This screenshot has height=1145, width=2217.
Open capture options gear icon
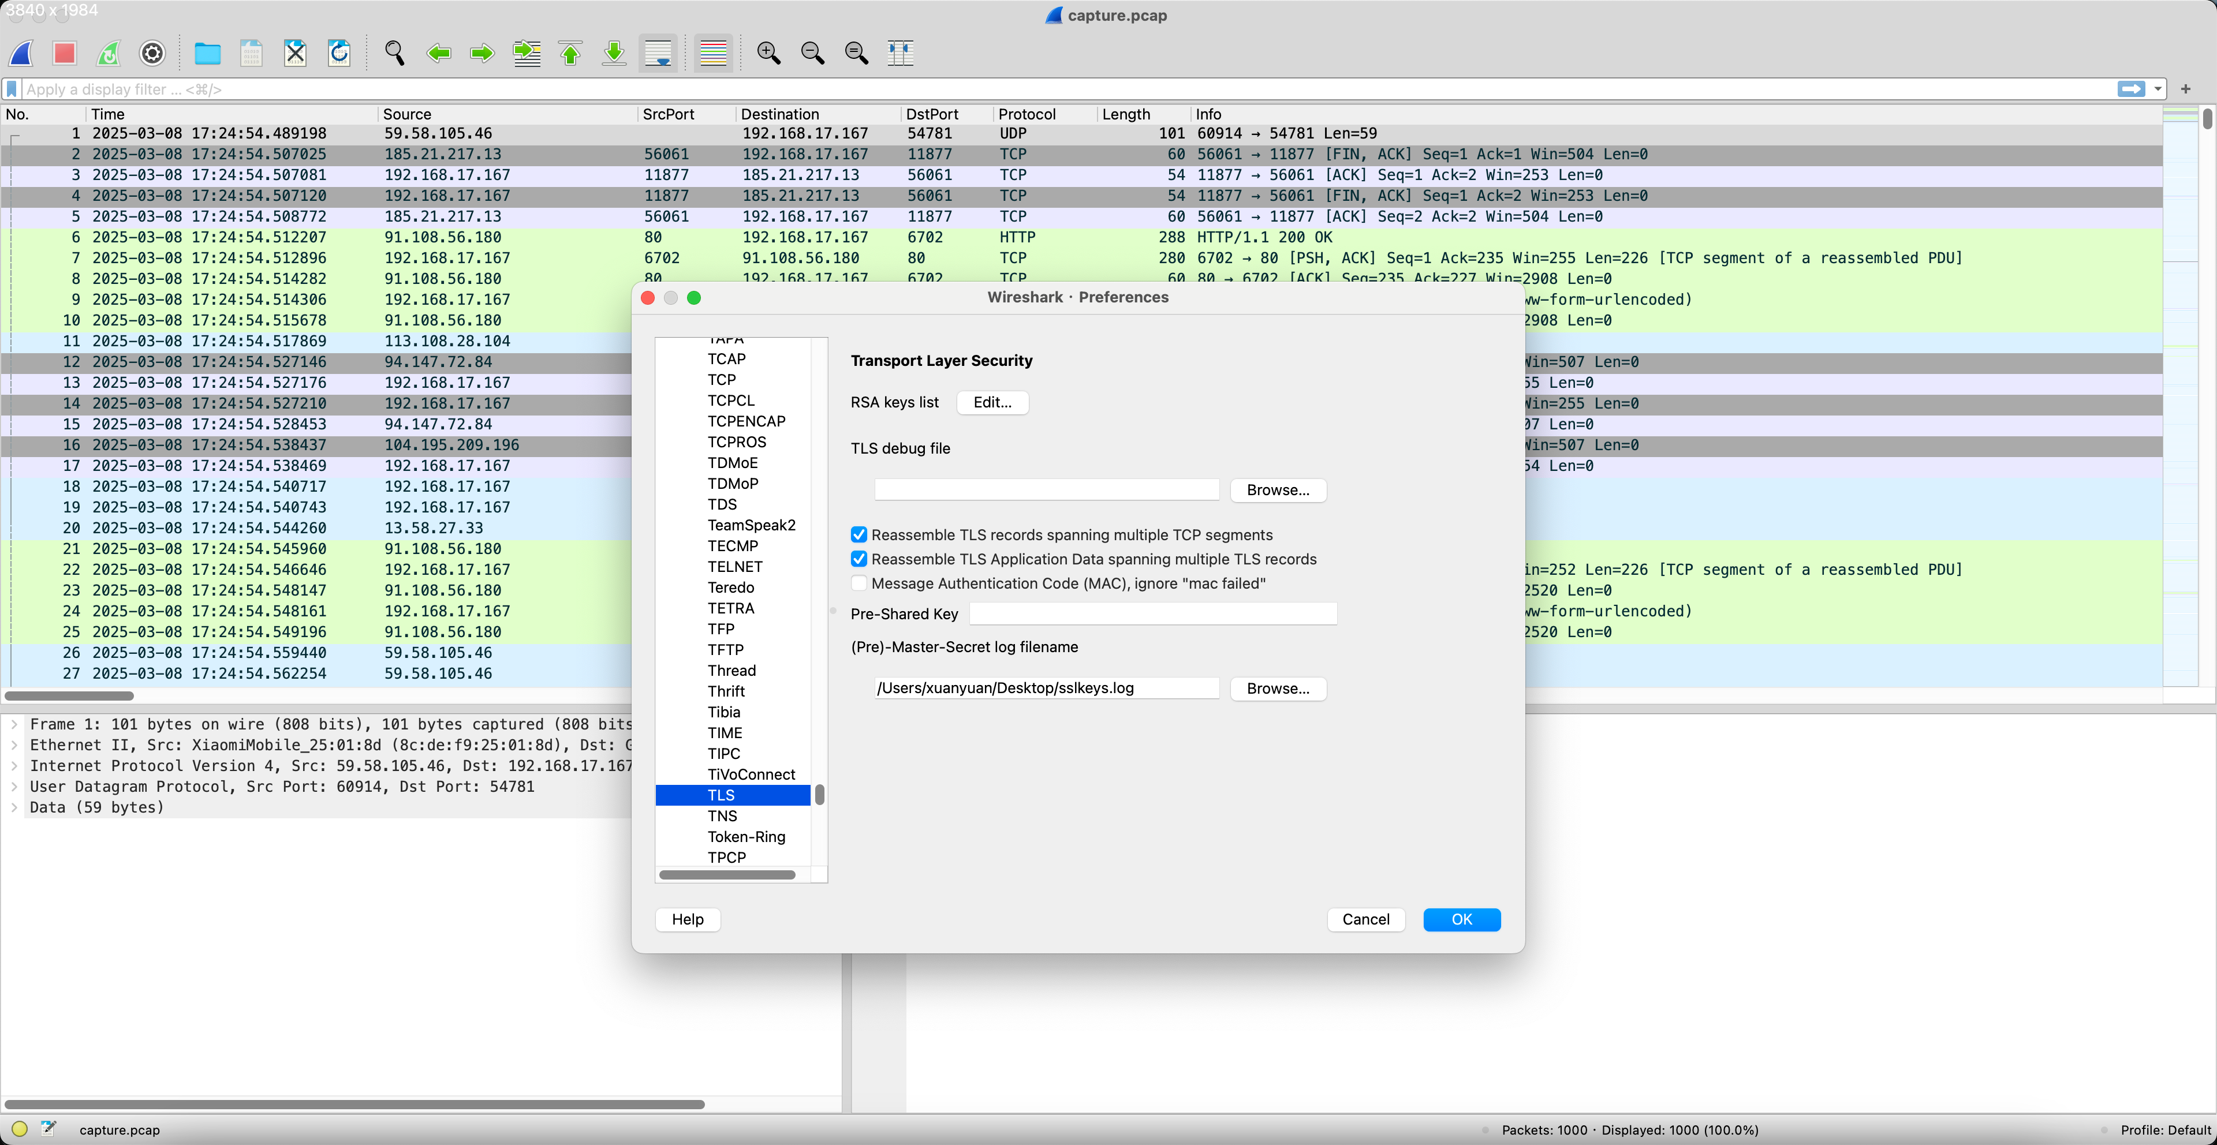pyautogui.click(x=152, y=53)
